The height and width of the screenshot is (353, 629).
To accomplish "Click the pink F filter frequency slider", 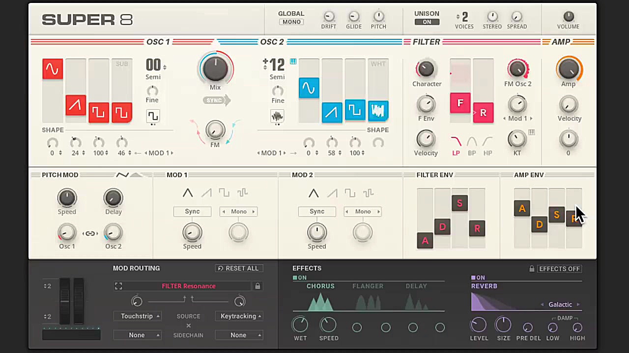I will pos(460,103).
